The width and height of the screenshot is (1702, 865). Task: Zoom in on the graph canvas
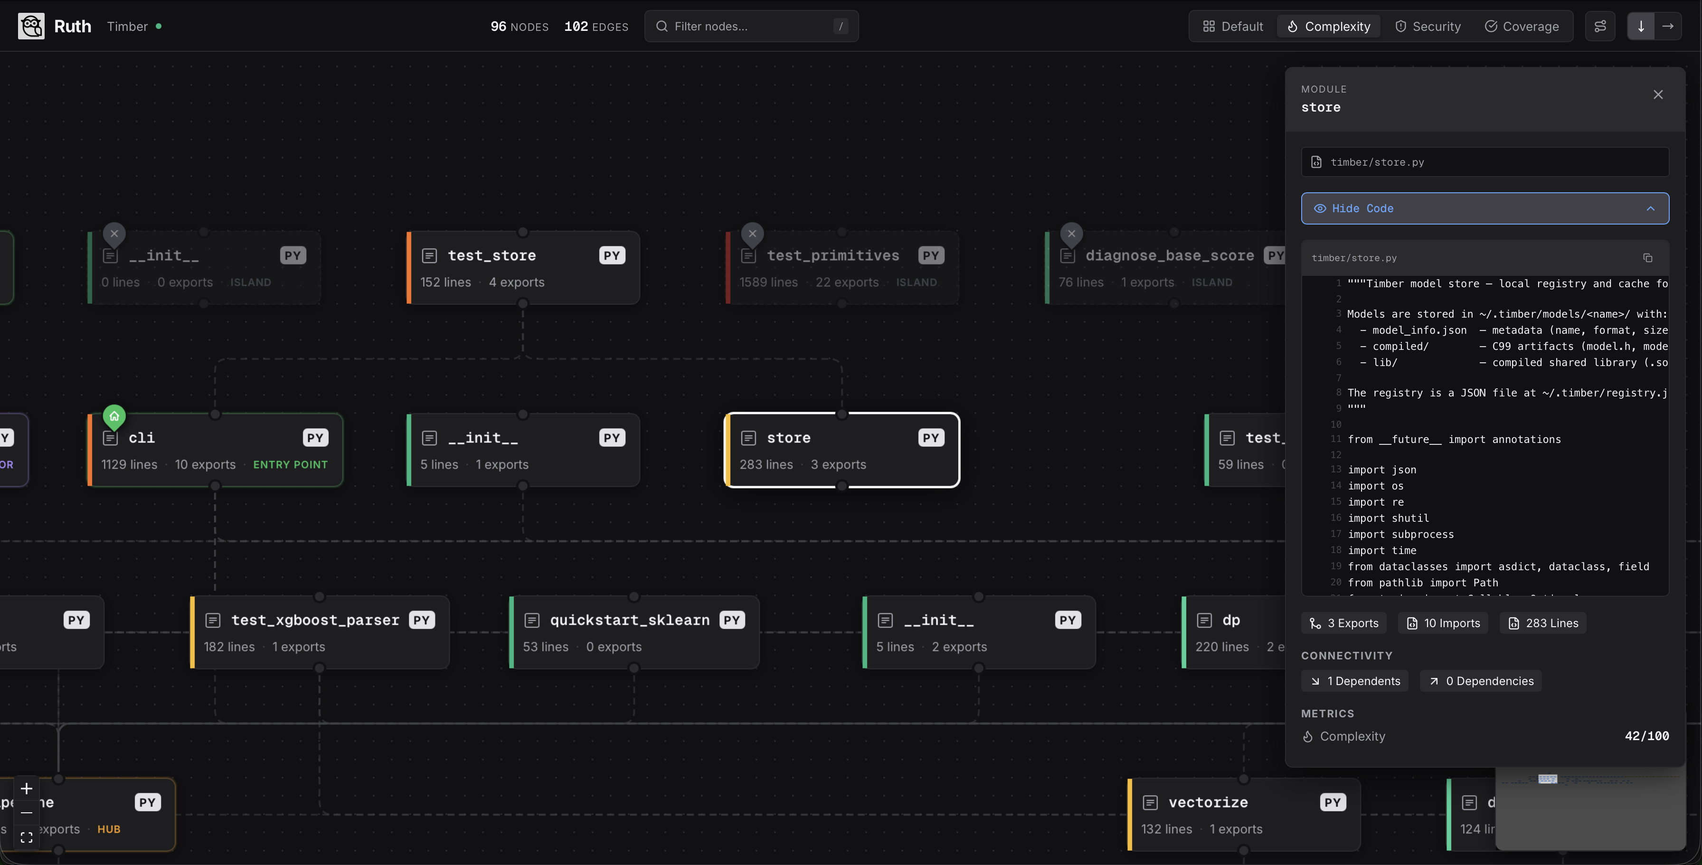point(27,789)
